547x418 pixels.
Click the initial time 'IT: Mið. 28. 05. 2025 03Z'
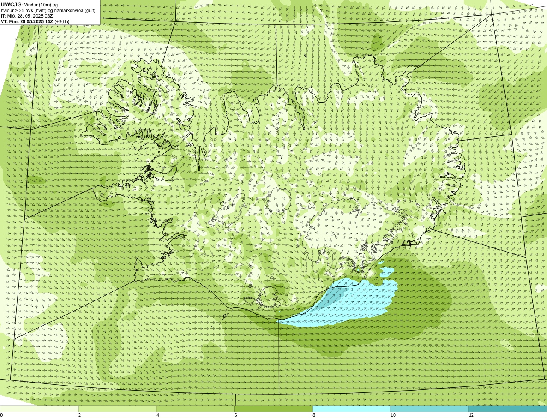point(27,16)
